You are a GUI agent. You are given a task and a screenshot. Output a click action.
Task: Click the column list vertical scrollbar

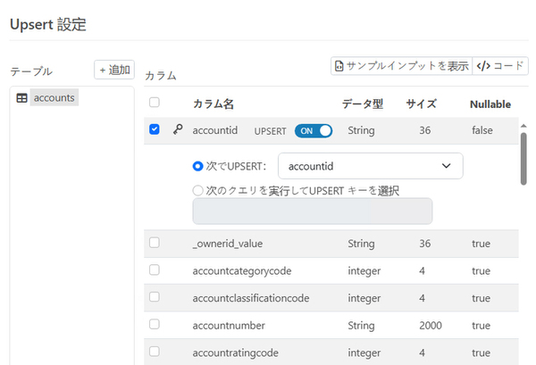coord(523,159)
